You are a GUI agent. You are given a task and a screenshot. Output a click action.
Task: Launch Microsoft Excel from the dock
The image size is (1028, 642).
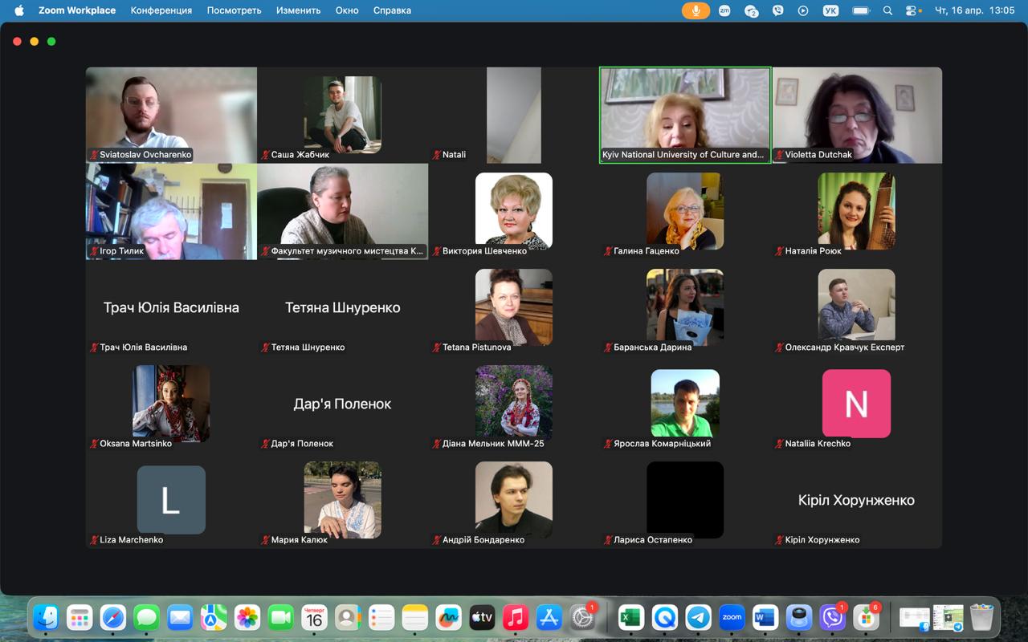pyautogui.click(x=631, y=617)
